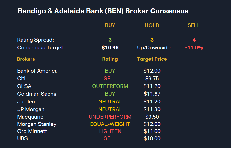Image resolution: width=231 pixels, height=148 pixels.
Task: Click the Ord Minnett broker name
Action: click(32, 131)
